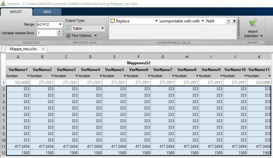Screen dimensions: 273x158
Task: Click in the NaN replacement value field
Action: [215, 21]
